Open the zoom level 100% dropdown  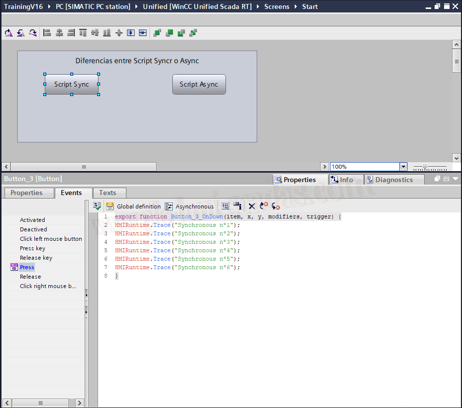[403, 167]
